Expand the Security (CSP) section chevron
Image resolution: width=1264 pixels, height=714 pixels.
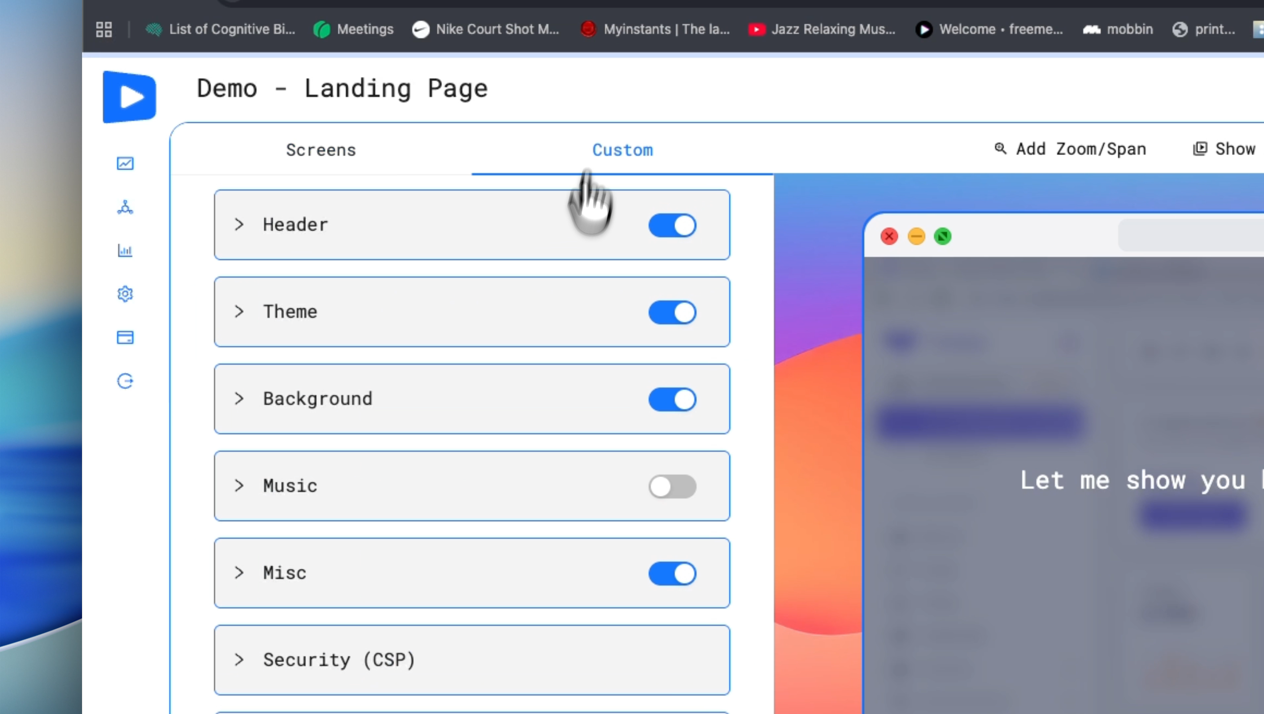[239, 659]
